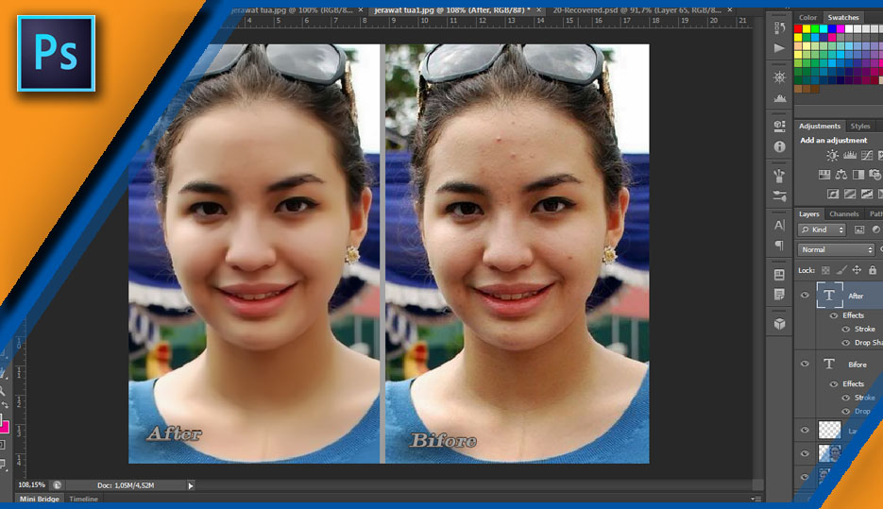Viewport: 883px width, 509px height.
Task: Open the Notes panel icon
Action: 779,295
